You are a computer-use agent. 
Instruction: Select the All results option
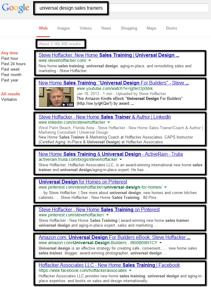[11, 94]
